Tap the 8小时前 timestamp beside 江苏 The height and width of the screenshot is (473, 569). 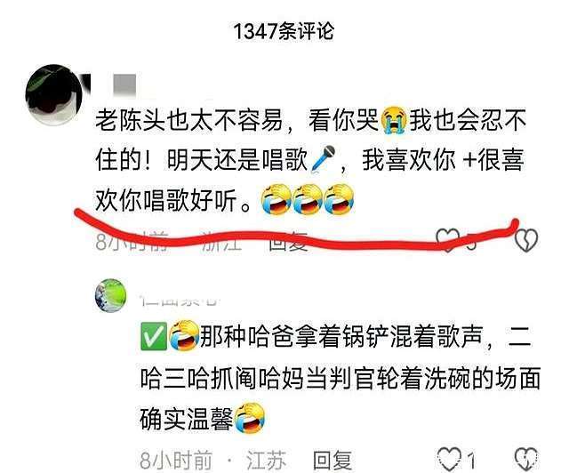pos(176,460)
